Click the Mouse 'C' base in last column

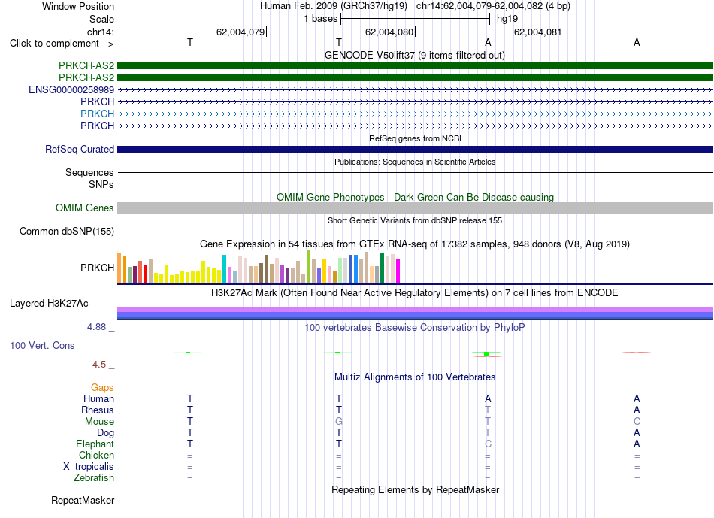pyautogui.click(x=637, y=422)
